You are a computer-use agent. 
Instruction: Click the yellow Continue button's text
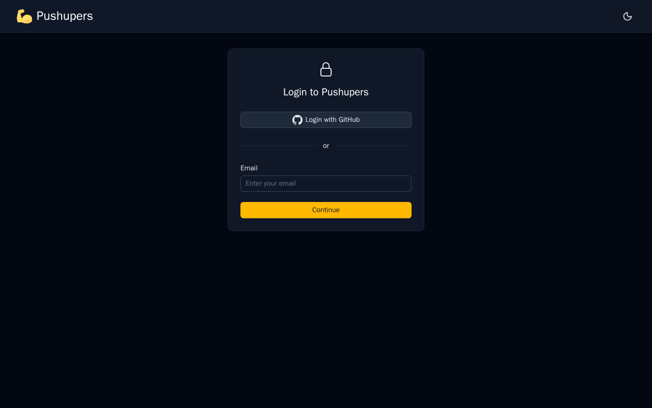pos(326,210)
